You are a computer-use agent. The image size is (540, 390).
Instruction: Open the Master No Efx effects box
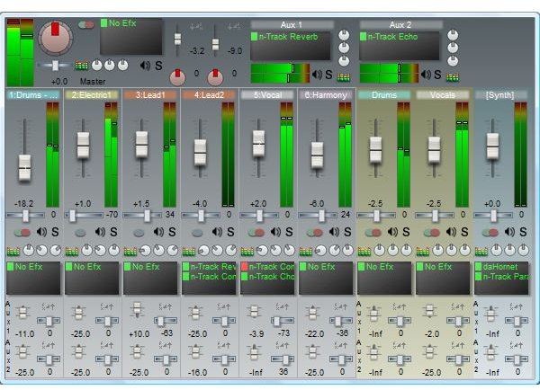tap(131, 36)
